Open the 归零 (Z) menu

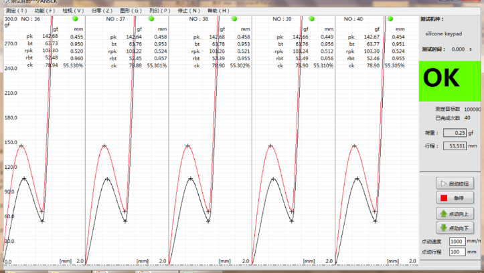(102, 11)
